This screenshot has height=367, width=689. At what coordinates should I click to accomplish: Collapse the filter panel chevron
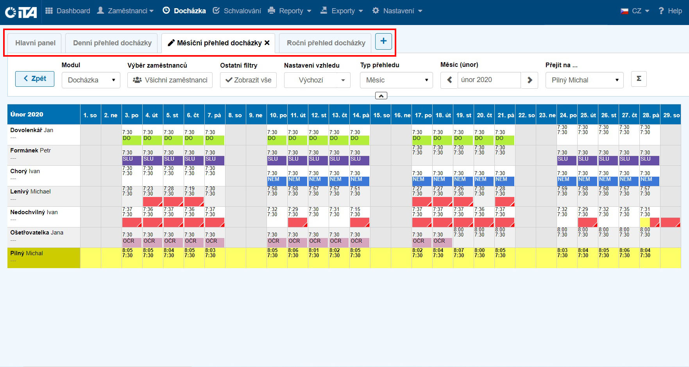tap(381, 96)
